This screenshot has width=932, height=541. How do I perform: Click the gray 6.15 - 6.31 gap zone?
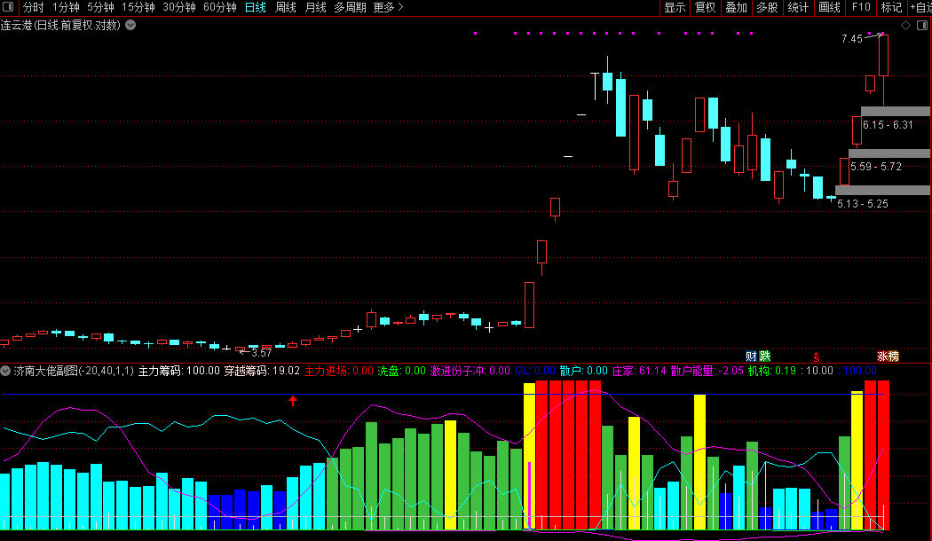pos(895,111)
